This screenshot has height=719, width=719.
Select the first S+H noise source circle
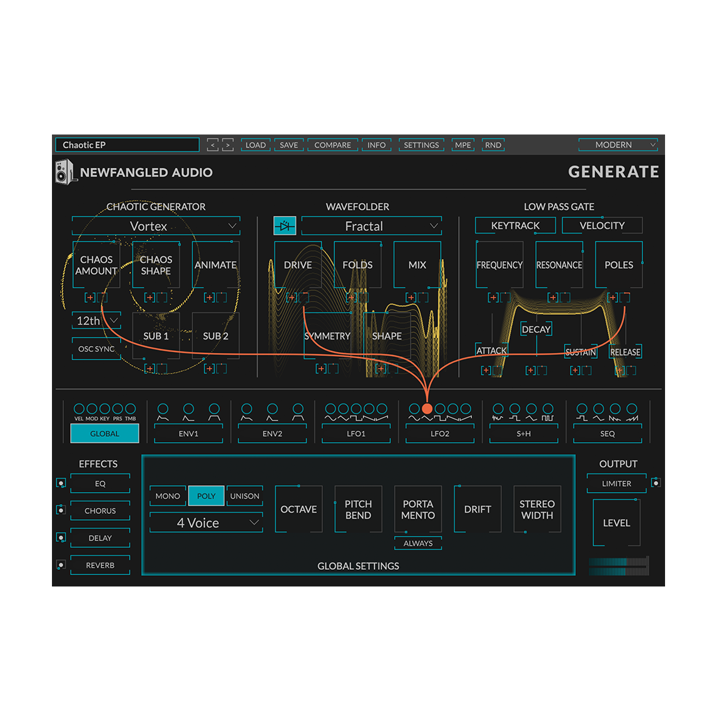click(498, 409)
